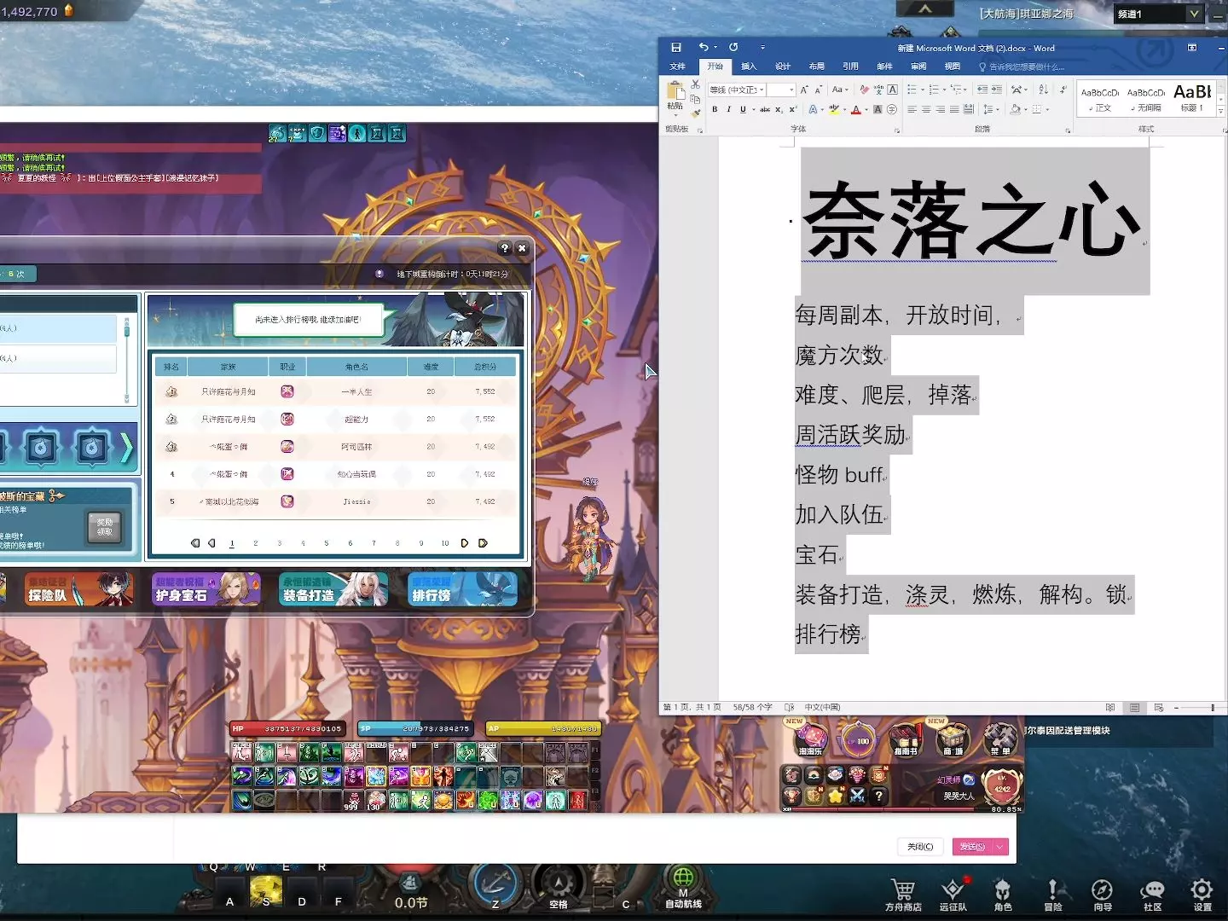Screen dimensions: 1228x921
Task: Center align the paragraph
Action: [x=926, y=109]
